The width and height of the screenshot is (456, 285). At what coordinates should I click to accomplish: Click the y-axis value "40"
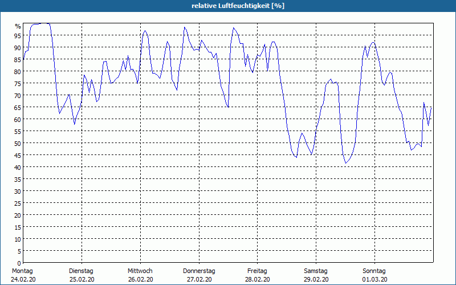(x=18, y=168)
